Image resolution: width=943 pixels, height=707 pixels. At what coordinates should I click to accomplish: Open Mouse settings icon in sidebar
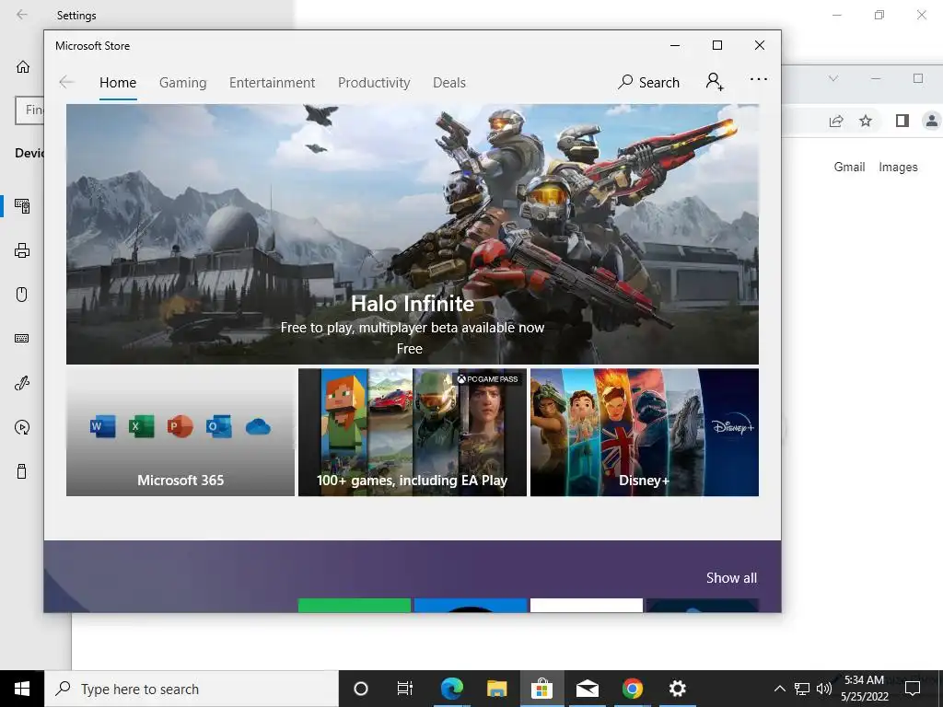coord(22,295)
